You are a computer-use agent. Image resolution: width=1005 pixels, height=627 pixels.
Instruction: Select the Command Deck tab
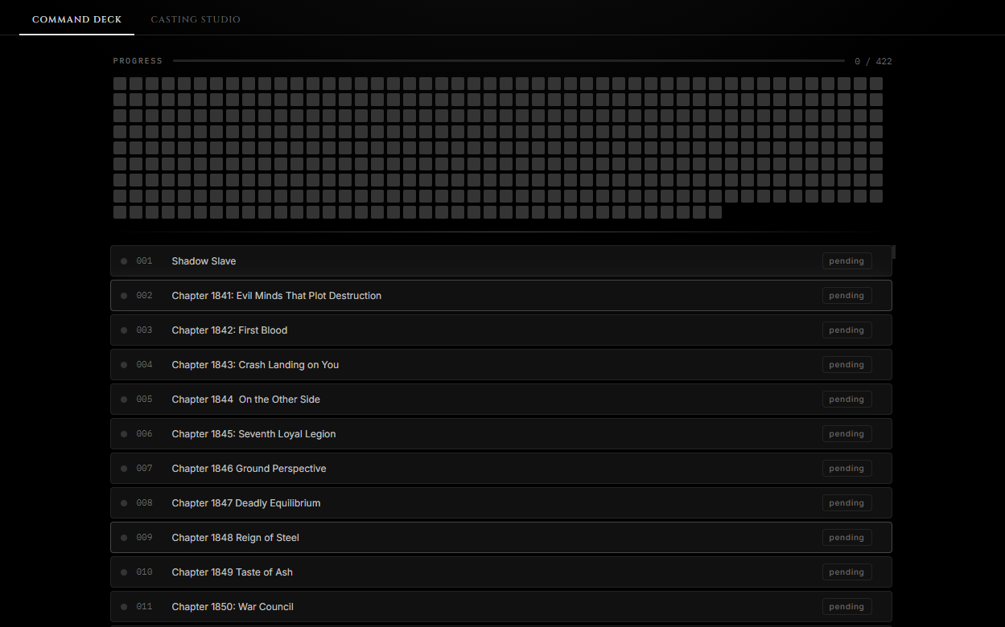click(77, 19)
